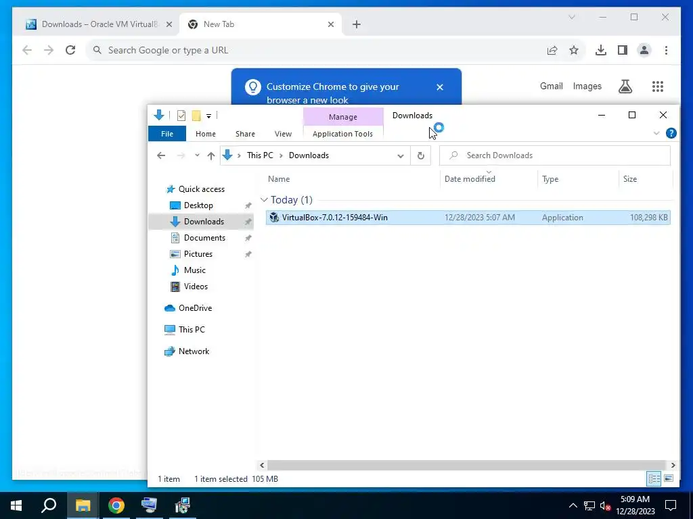Image resolution: width=693 pixels, height=519 pixels.
Task: Select the Manage contextual tab
Action: pyautogui.click(x=343, y=117)
